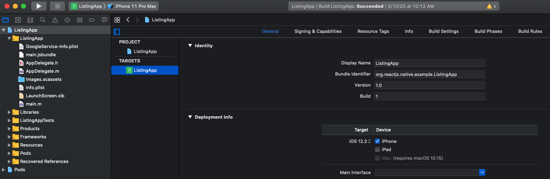The image size is (550, 179).
Task: Open the Signing & Capabilities tab
Action: coord(318,31)
